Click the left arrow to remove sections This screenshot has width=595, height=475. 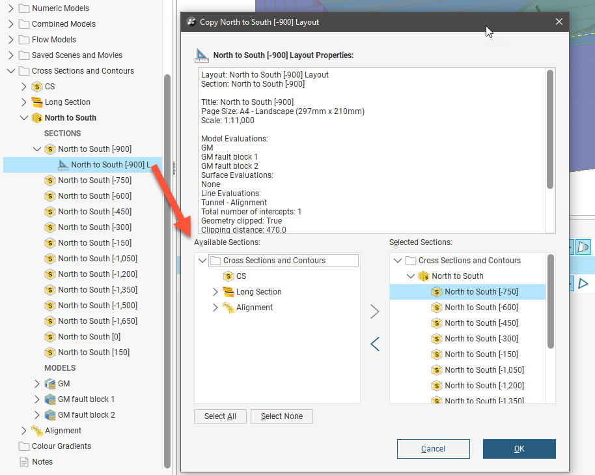[374, 343]
